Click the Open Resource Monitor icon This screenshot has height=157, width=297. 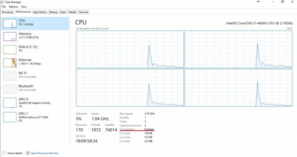pyautogui.click(x=28, y=153)
